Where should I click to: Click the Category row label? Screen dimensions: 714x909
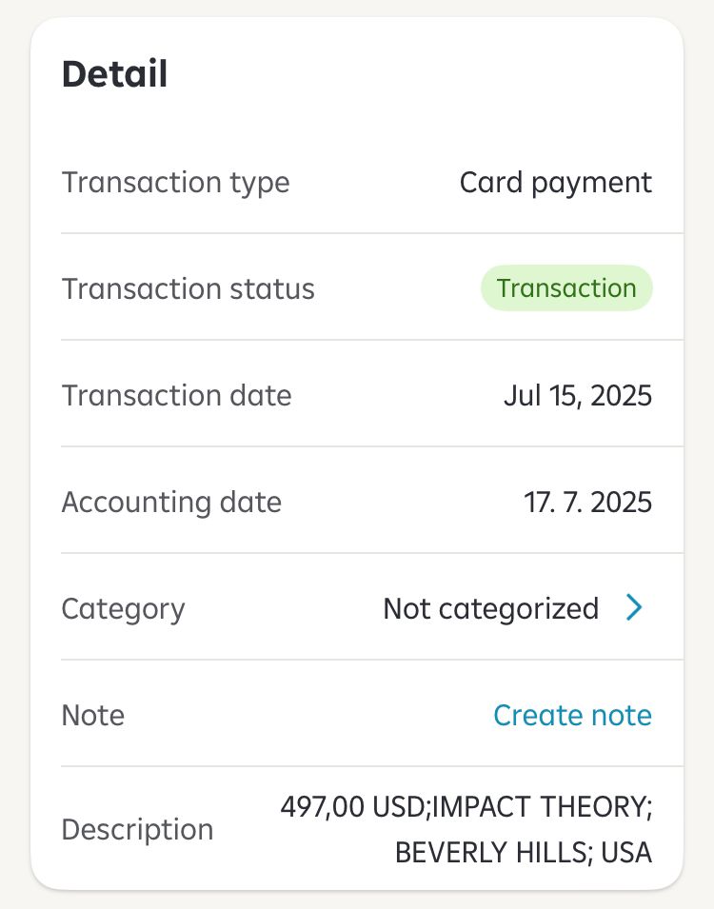pos(123,608)
